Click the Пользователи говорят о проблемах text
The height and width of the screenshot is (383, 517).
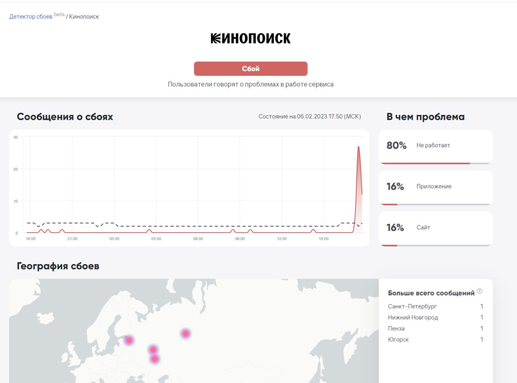point(250,84)
